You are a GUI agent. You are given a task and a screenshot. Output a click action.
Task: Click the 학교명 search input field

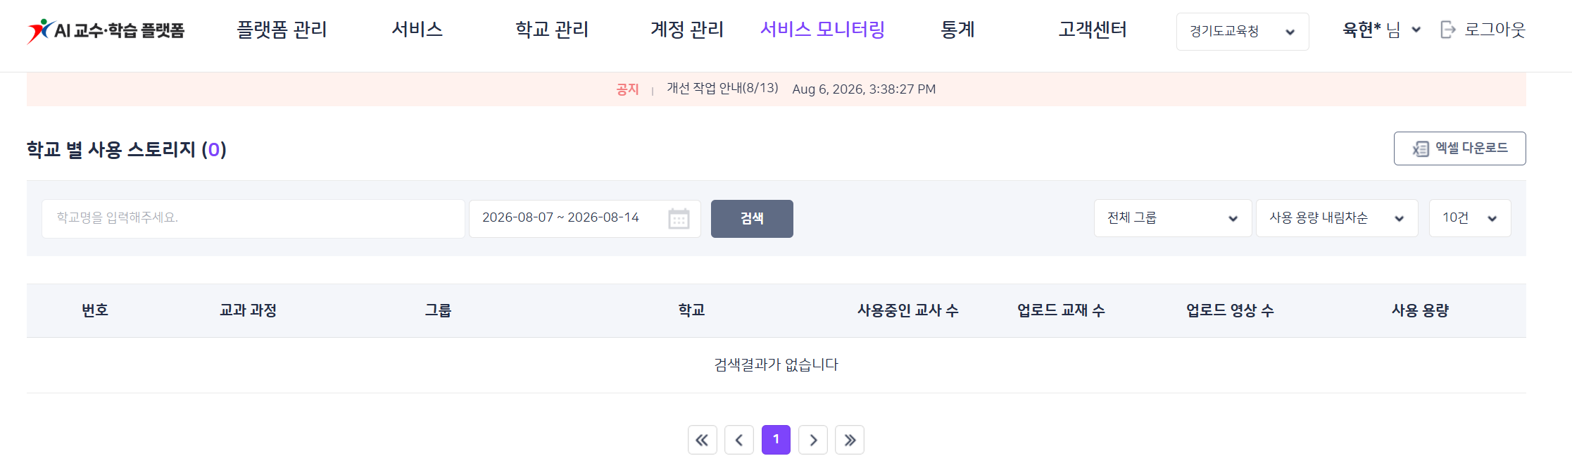[253, 219]
